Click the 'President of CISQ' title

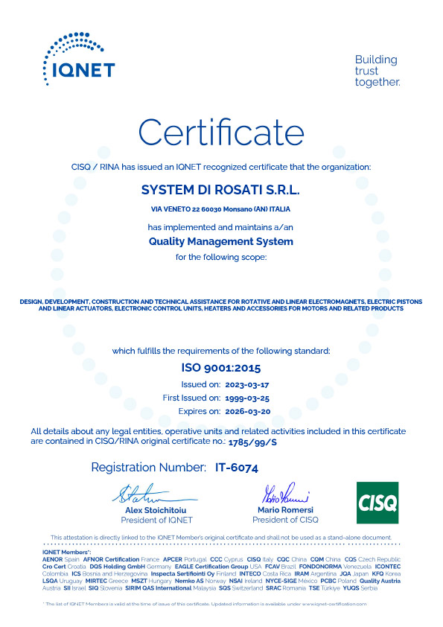(285, 520)
